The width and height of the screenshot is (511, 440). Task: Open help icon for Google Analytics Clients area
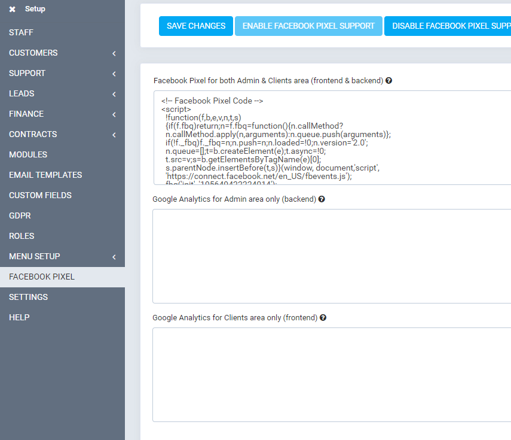click(323, 317)
